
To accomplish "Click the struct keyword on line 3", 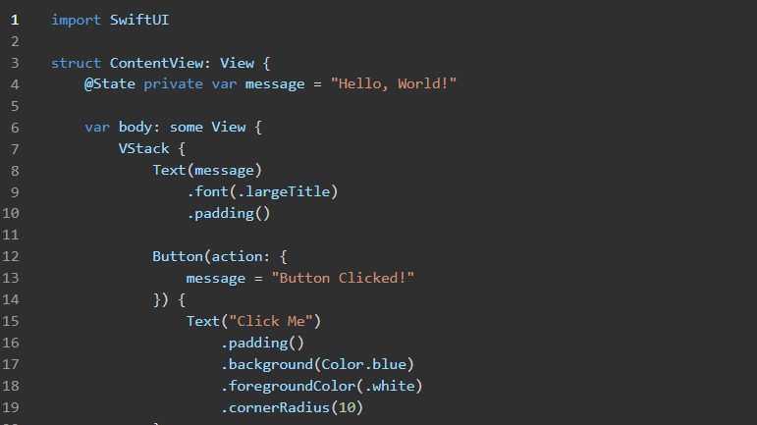I will coord(76,63).
